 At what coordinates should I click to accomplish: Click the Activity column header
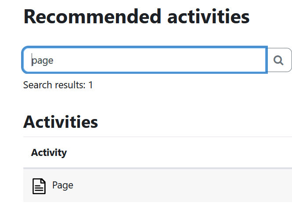click(49, 152)
